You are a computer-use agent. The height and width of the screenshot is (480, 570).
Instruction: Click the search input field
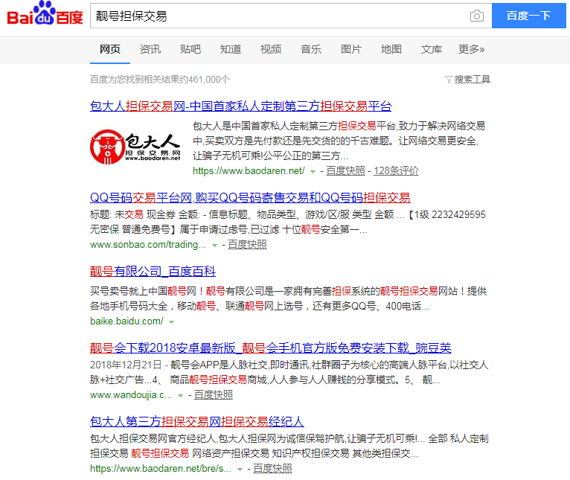point(275,16)
